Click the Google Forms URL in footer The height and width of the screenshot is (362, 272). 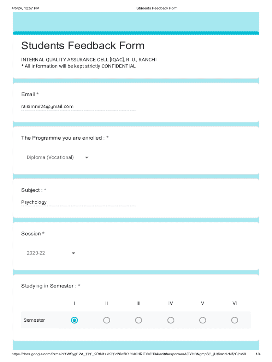click(x=131, y=354)
